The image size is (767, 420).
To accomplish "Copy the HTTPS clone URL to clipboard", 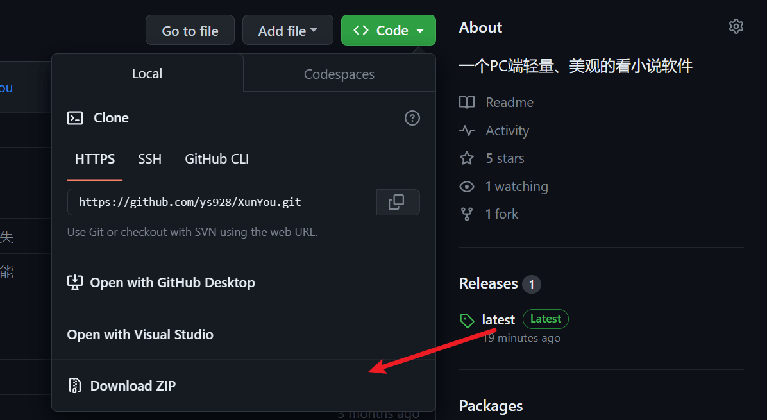I will (398, 202).
